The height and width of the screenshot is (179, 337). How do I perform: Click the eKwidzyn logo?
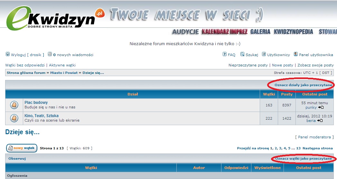click(51, 19)
